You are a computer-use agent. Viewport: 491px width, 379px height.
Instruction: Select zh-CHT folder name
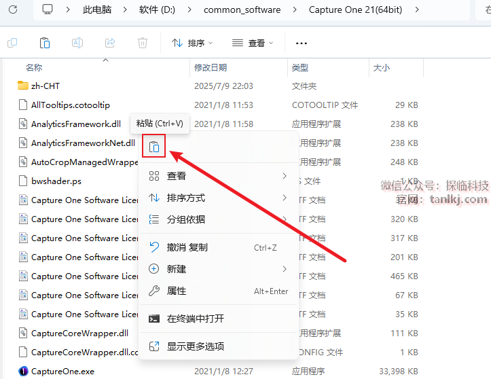pyautogui.click(x=46, y=86)
